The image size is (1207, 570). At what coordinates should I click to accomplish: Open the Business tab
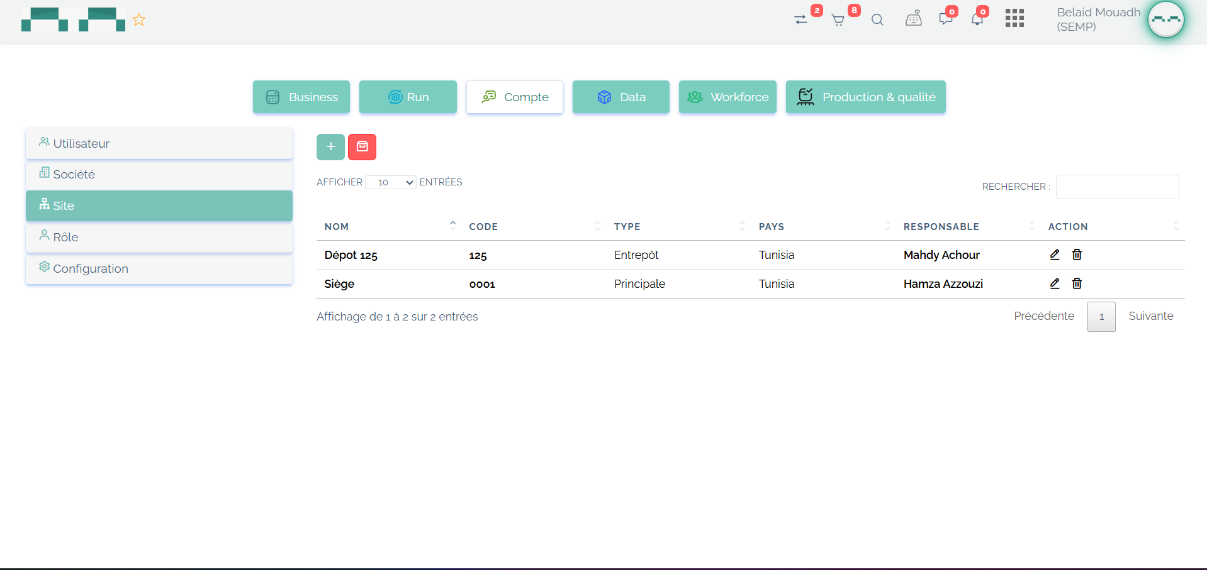301,97
